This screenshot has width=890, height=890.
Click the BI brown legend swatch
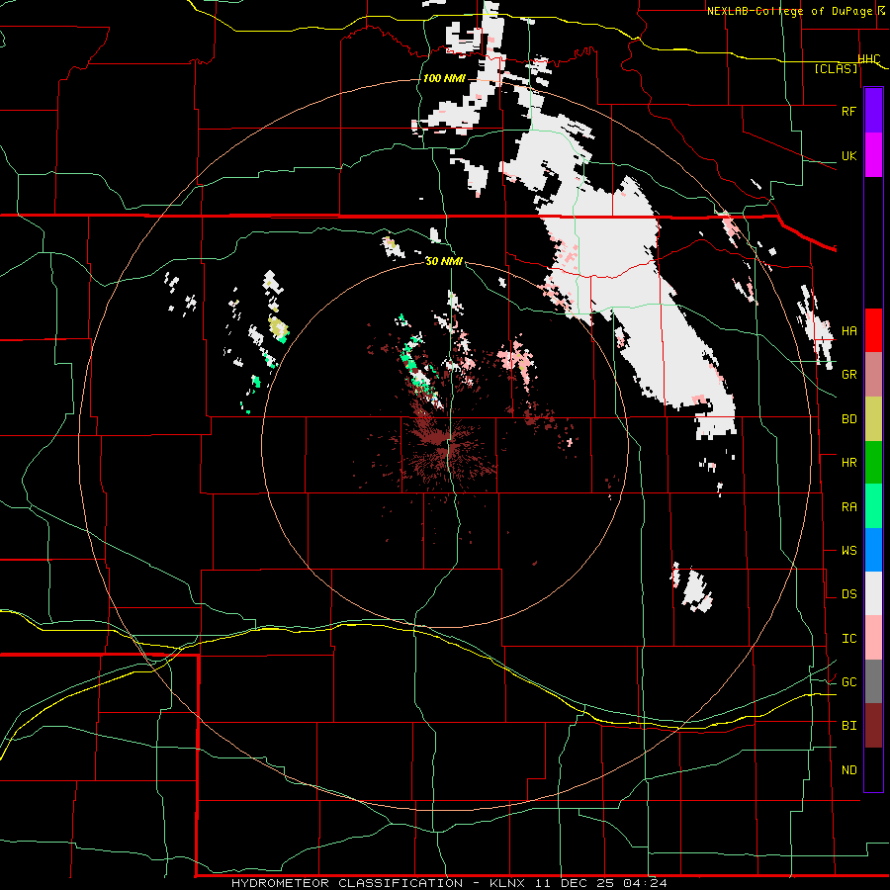[x=873, y=726]
